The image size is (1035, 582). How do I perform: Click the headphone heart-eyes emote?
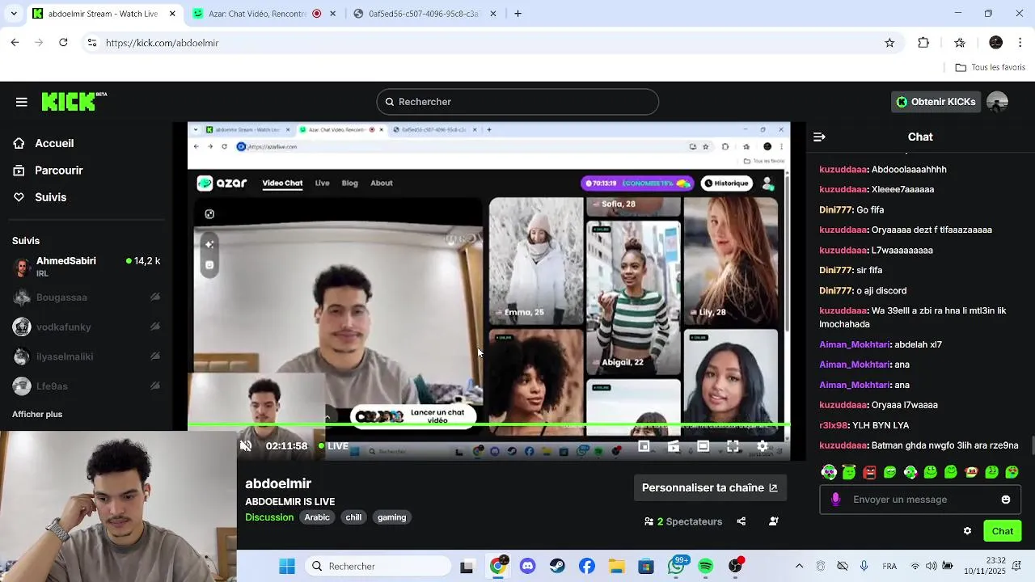coord(829,472)
